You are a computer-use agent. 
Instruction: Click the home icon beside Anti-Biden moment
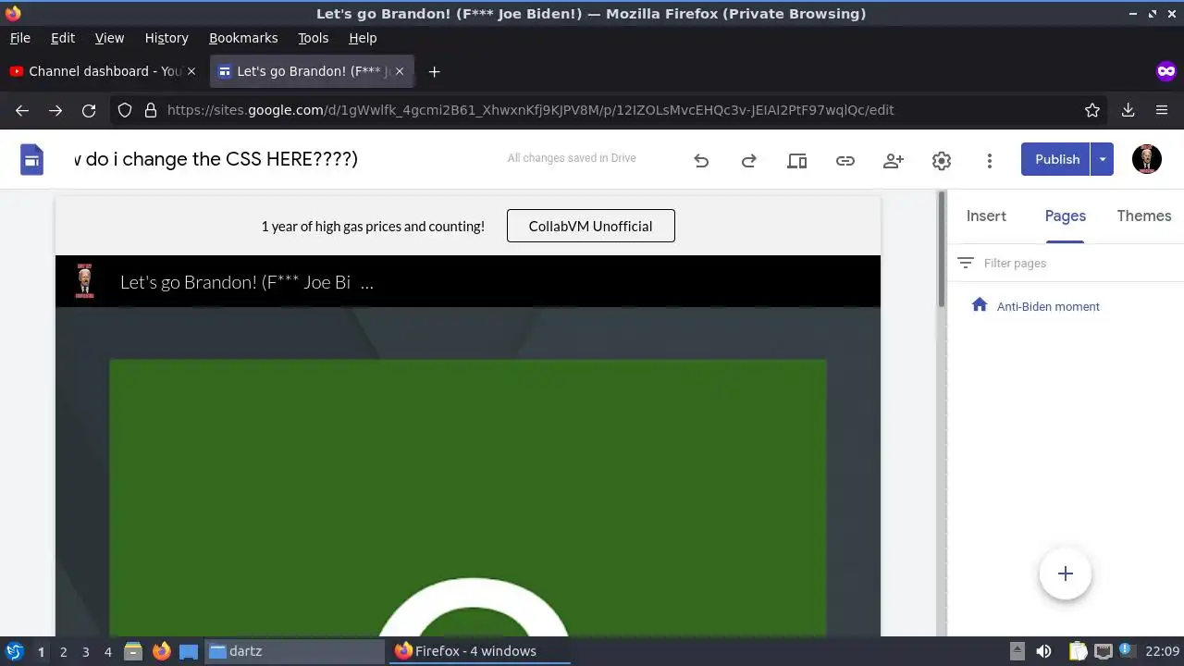pyautogui.click(x=980, y=305)
